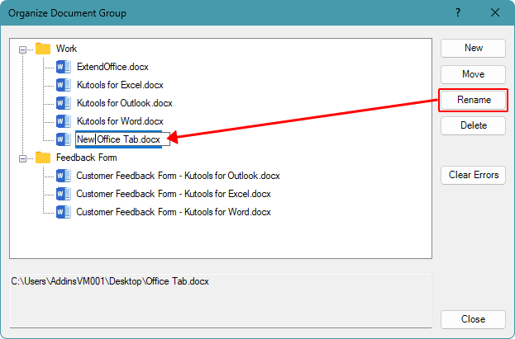Click the Close button at bottom right
515x339 pixels.
tap(473, 319)
